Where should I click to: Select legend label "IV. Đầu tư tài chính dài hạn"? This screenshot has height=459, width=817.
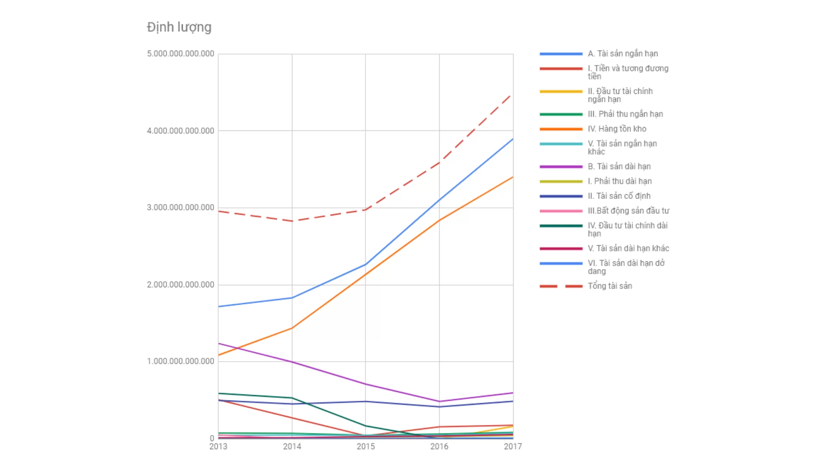tap(627, 229)
